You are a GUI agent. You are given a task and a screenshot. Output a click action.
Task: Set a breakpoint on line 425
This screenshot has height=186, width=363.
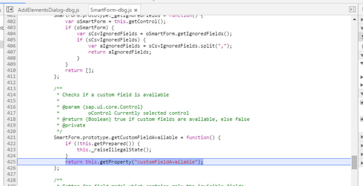point(11,162)
